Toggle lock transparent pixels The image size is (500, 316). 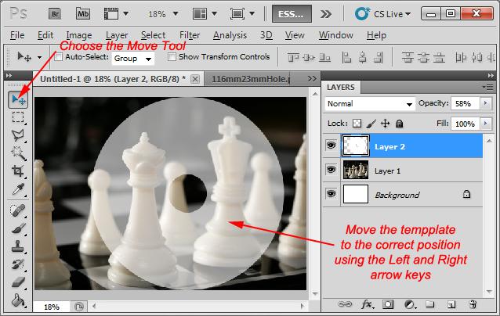357,124
